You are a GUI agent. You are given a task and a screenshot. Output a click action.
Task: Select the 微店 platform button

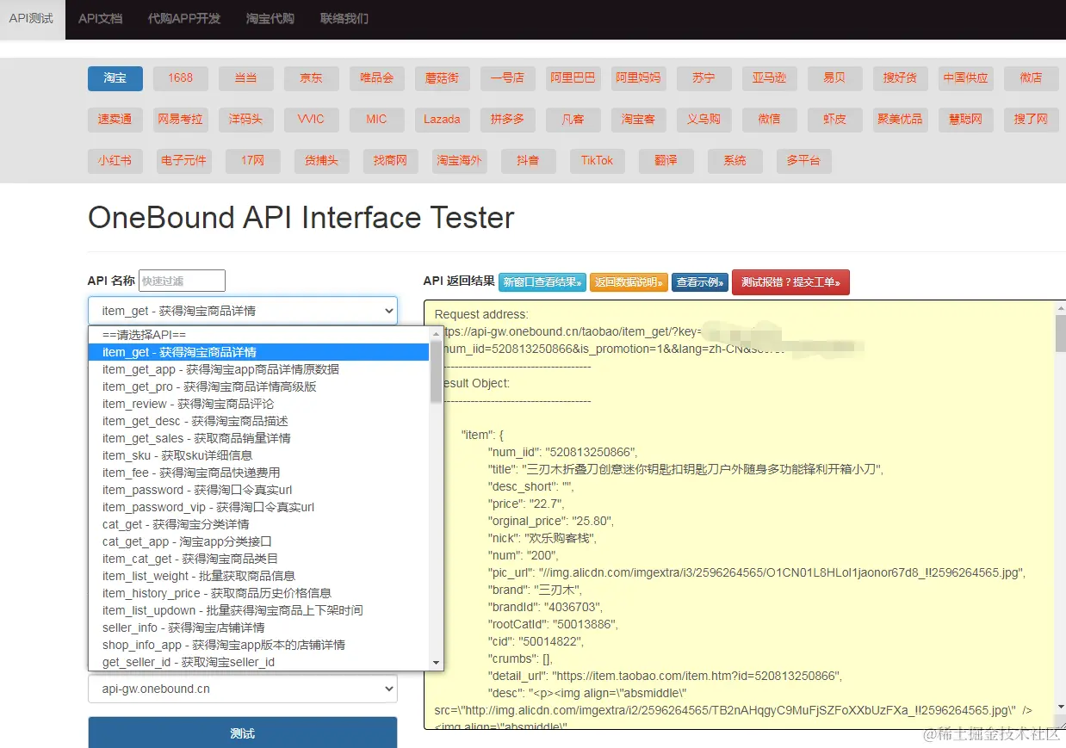tap(1032, 77)
